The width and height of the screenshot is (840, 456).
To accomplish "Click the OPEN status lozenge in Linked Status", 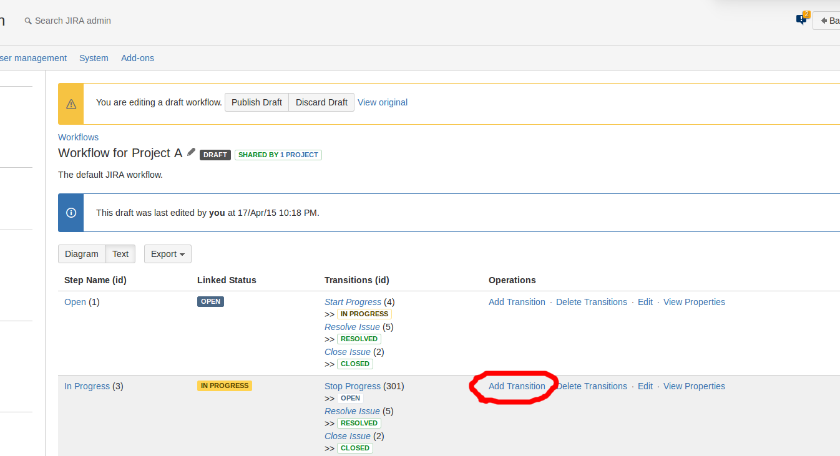I will click(210, 301).
